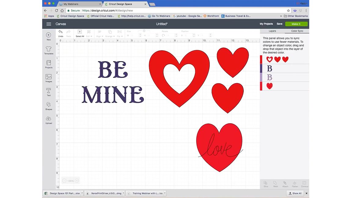352x198 pixels.
Task: Select the Text tool from the left sidebar
Action: click(49, 92)
